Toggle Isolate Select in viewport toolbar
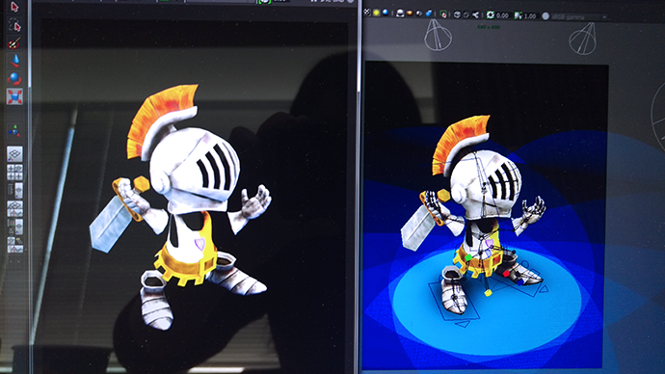The image size is (665, 374). (x=443, y=14)
